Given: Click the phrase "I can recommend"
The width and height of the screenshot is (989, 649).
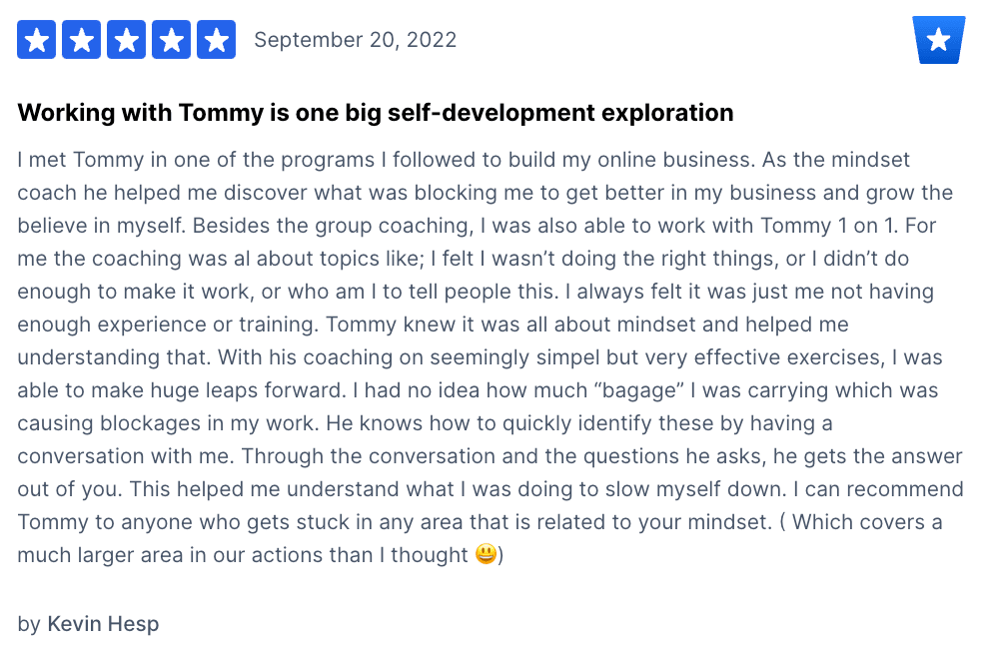Looking at the screenshot, I should [878, 489].
